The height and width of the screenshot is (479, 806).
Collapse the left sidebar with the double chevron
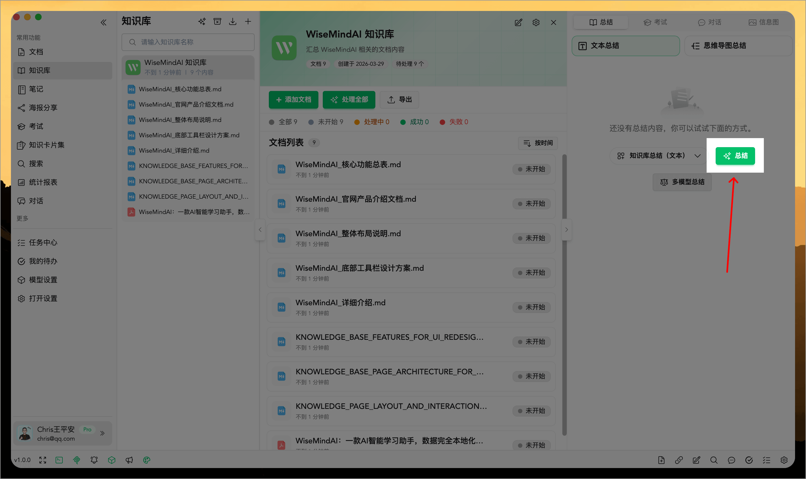click(x=103, y=22)
